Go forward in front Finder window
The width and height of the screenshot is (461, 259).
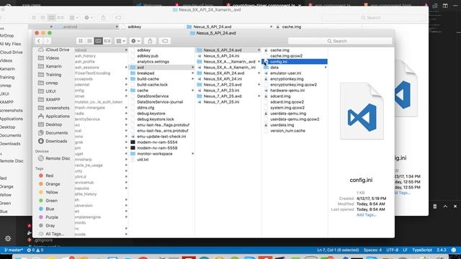[47, 41]
